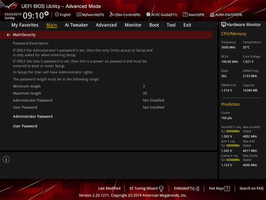
Task: Click the MyFavorite list icon
Action: (79, 14)
